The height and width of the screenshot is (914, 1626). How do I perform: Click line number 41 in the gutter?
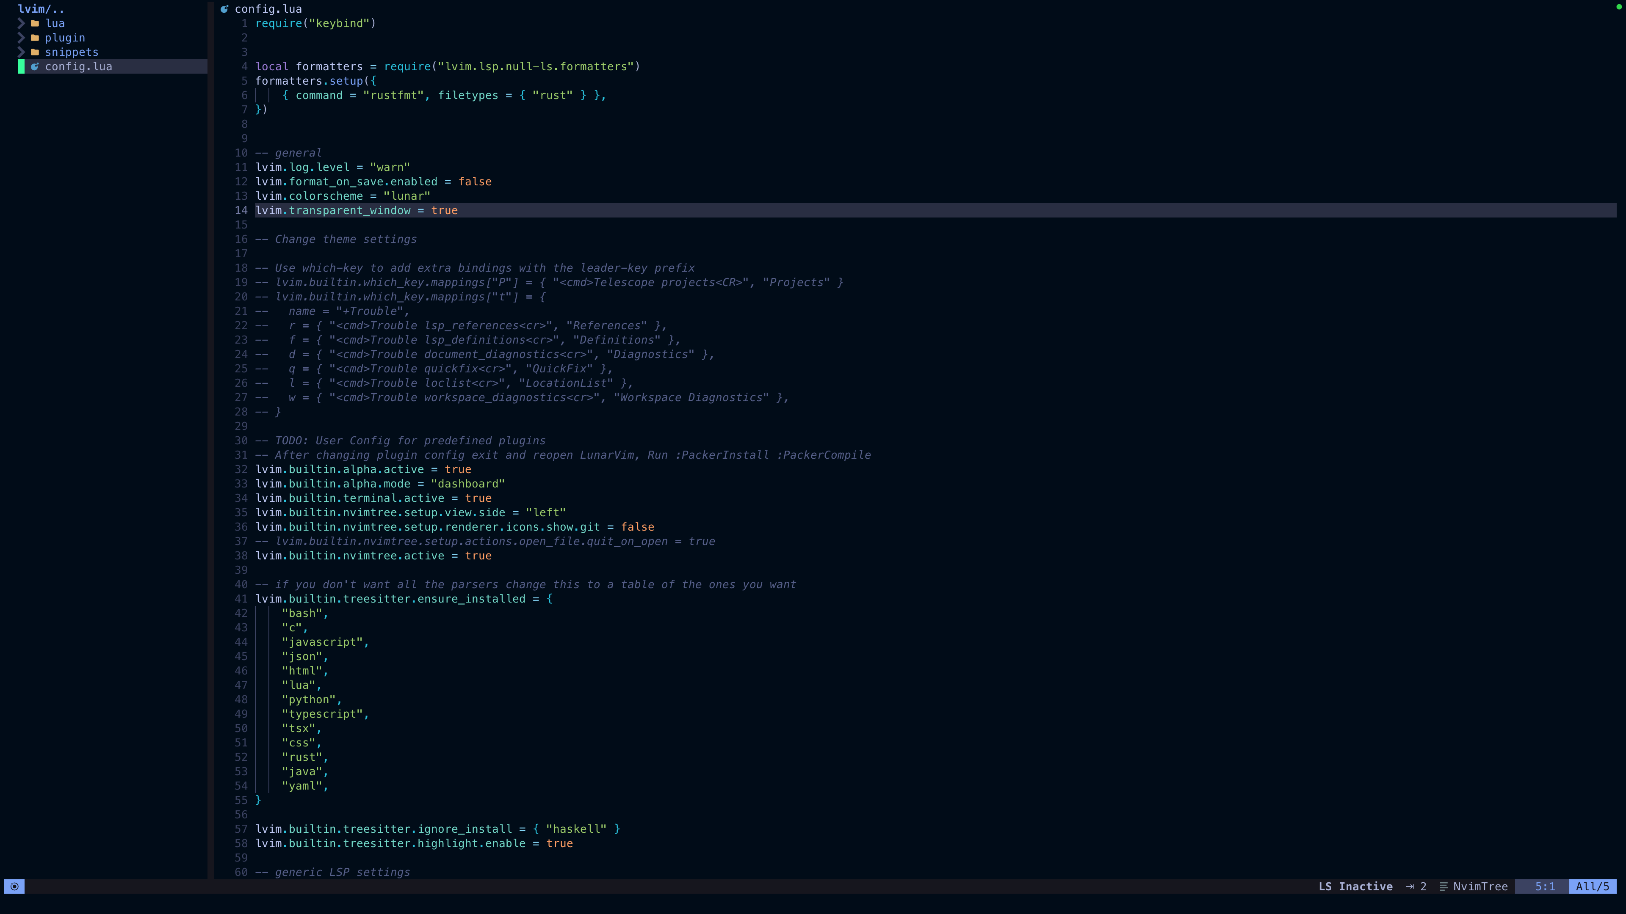coord(241,599)
